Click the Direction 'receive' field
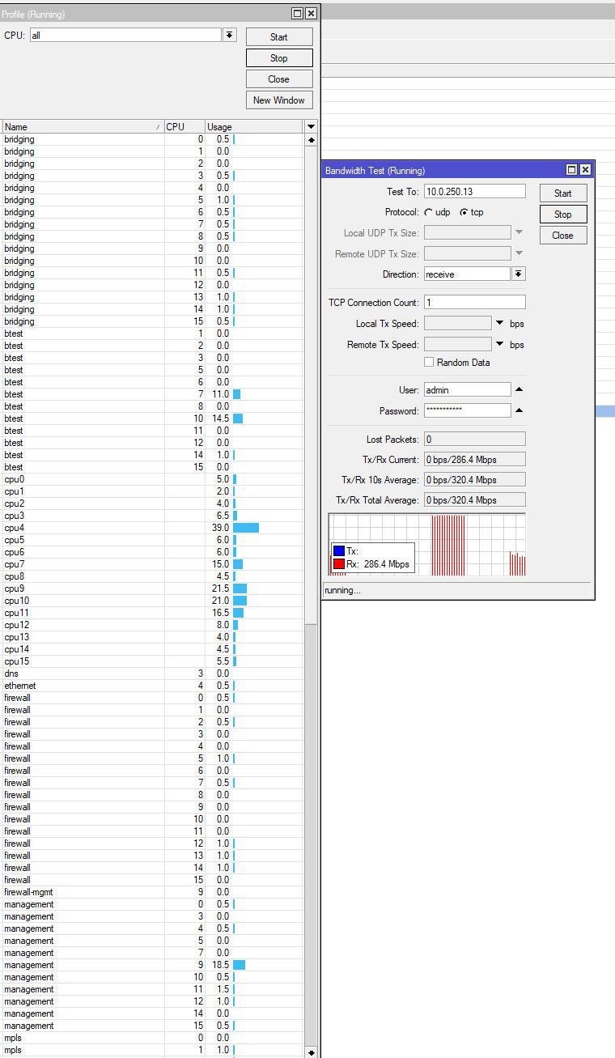The width and height of the screenshot is (615, 1058). (468, 274)
